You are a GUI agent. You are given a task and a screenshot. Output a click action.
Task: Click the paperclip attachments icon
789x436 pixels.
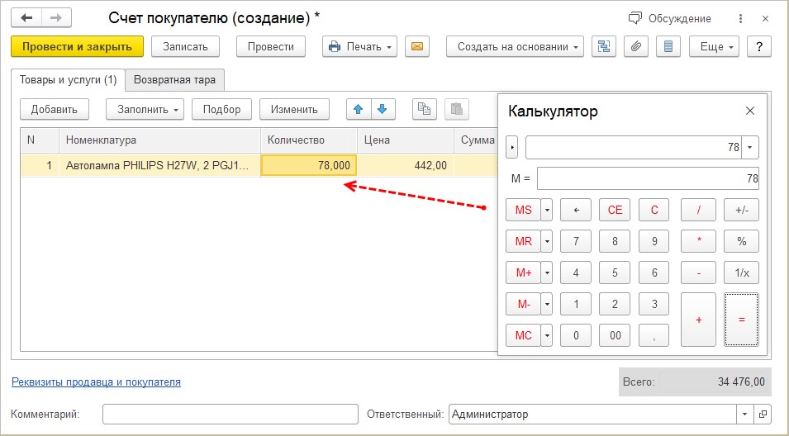coord(635,46)
